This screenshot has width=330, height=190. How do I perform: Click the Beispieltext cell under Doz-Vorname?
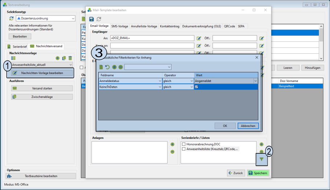click(300, 86)
